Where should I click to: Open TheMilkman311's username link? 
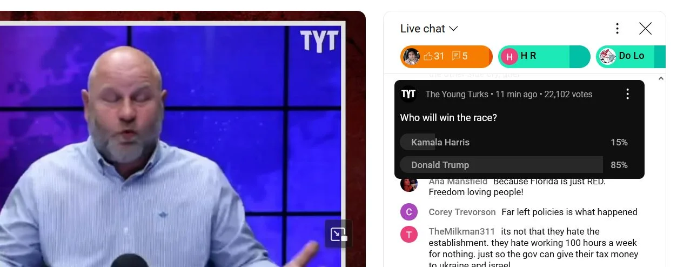pyautogui.click(x=462, y=231)
